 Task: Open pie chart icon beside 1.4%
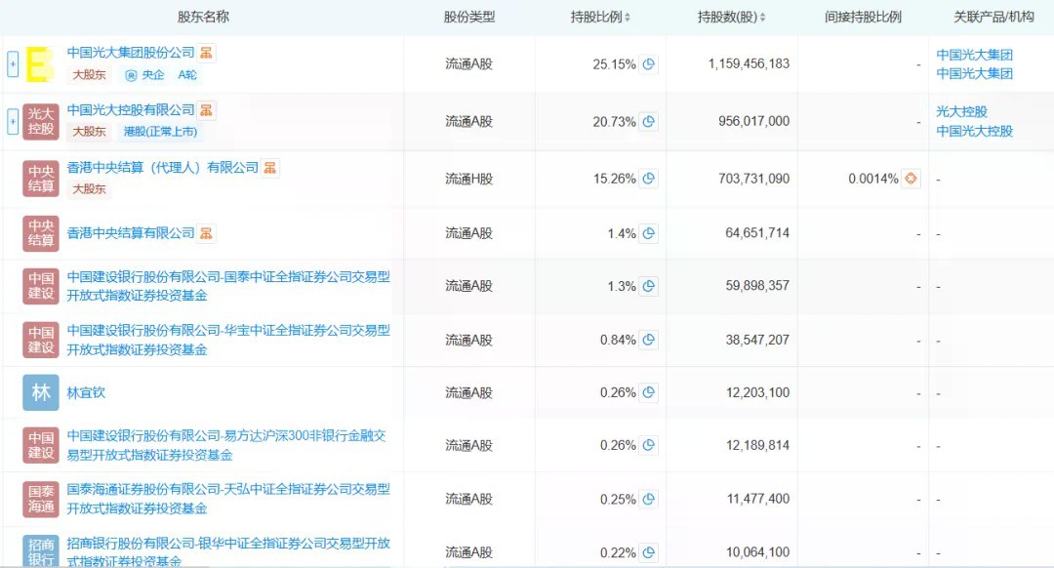click(x=649, y=233)
